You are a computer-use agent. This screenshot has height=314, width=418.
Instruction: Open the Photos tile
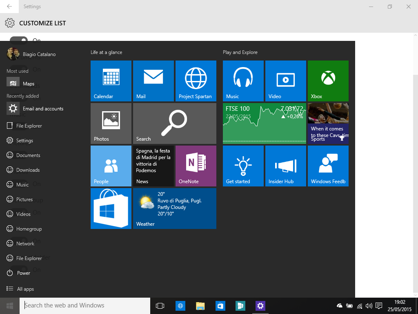coord(111,123)
